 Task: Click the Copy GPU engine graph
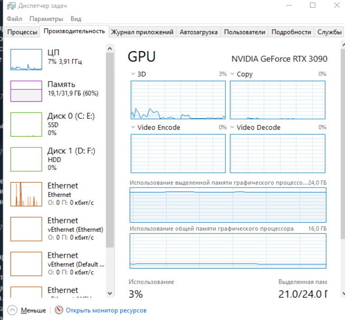point(277,100)
